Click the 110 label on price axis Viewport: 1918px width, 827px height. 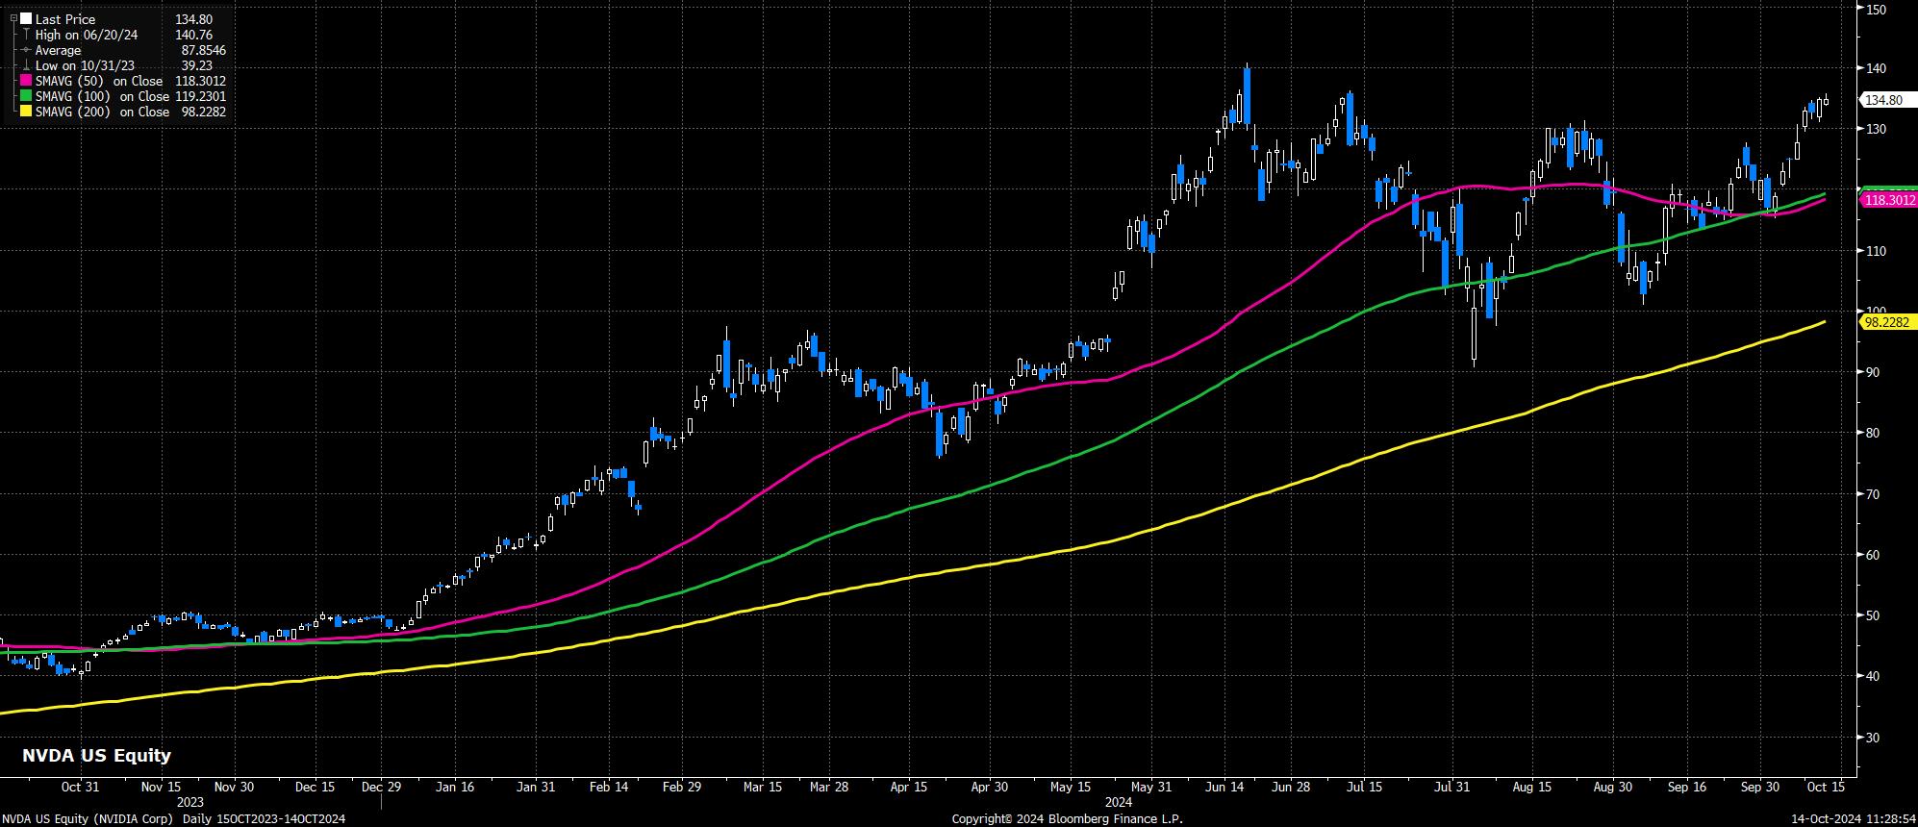click(1875, 251)
